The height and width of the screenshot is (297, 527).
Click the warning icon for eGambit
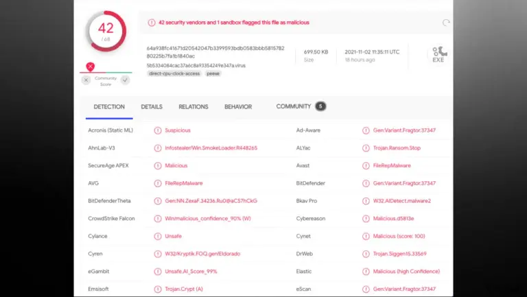(x=158, y=272)
